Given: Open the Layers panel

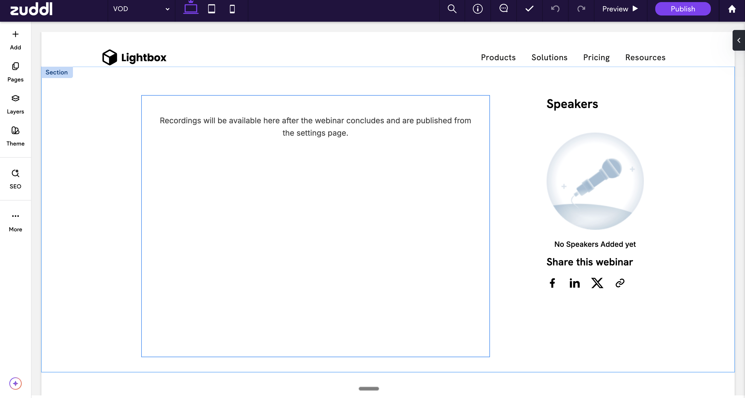Looking at the screenshot, I should tap(15, 104).
